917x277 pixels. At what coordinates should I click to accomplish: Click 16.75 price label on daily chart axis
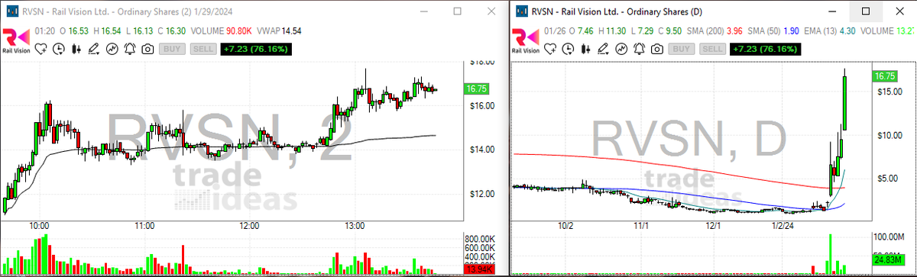click(x=886, y=76)
